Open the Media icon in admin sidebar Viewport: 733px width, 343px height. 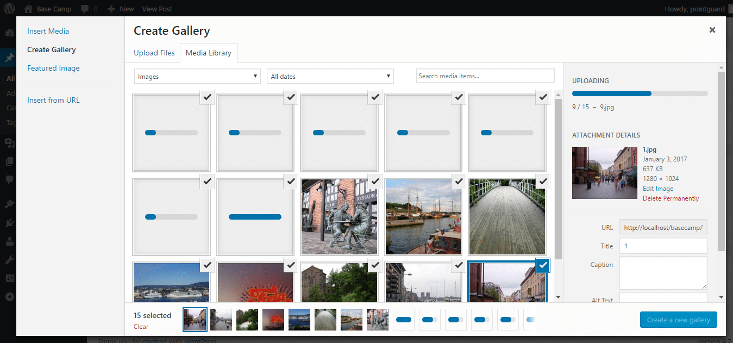tap(9, 143)
